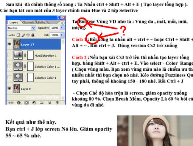Toggle lock transparent pixels icon
Viewport: 193px width, 146px height.
click(19, 35)
